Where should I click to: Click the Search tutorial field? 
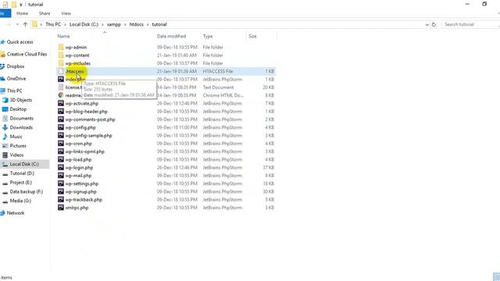click(470, 24)
